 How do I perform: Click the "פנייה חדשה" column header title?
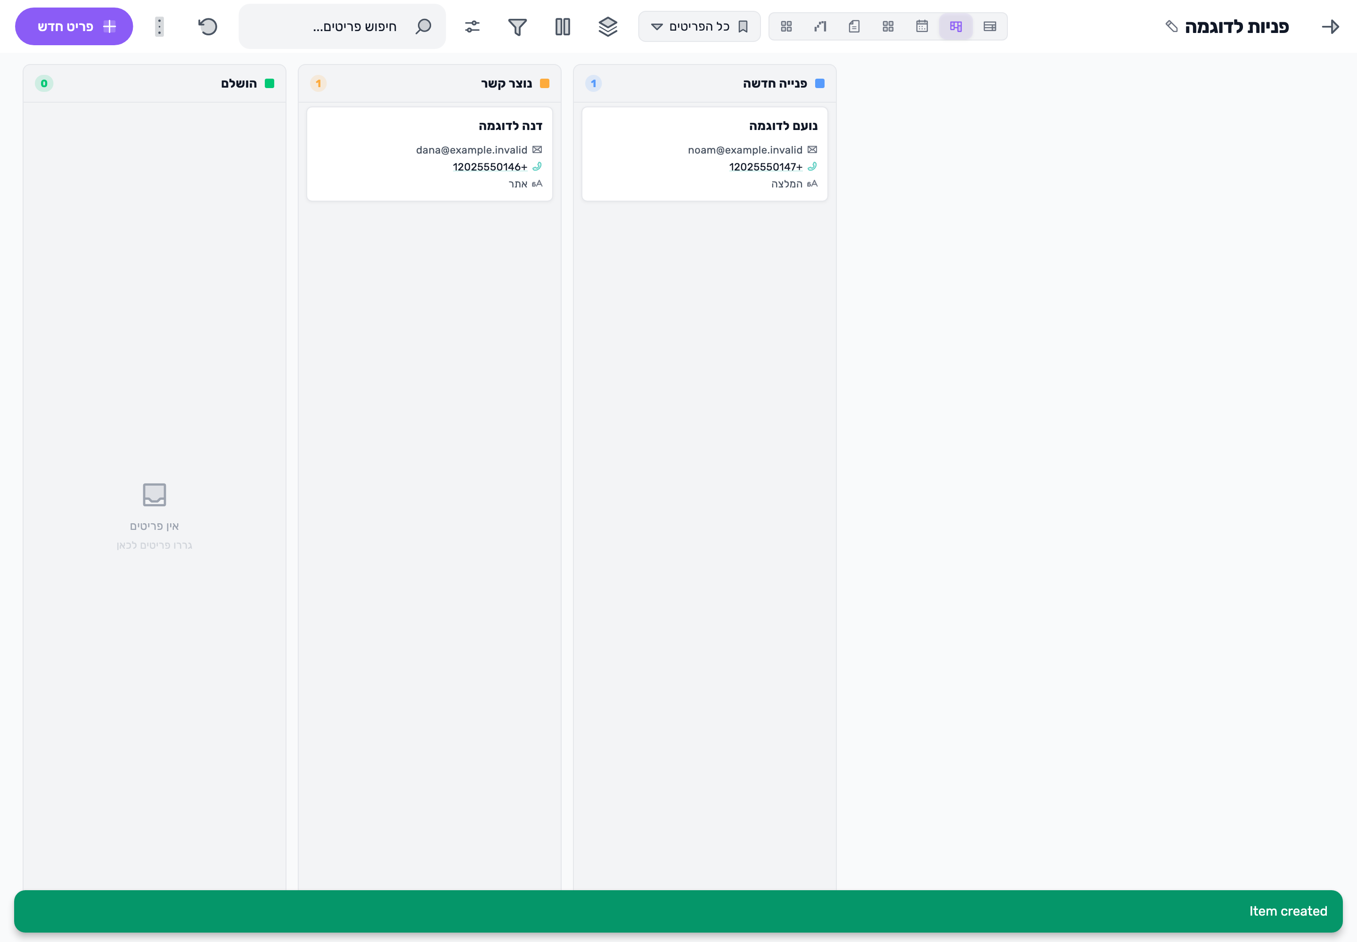pos(775,83)
